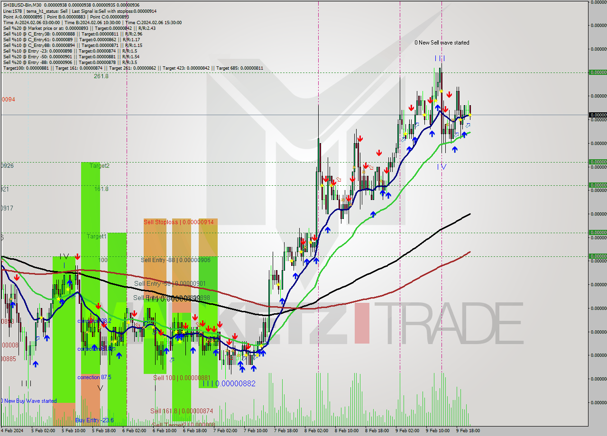Click the 'Sell Entry -50 | 0.00000901' label
This screenshot has width=607, height=436.
(170, 283)
